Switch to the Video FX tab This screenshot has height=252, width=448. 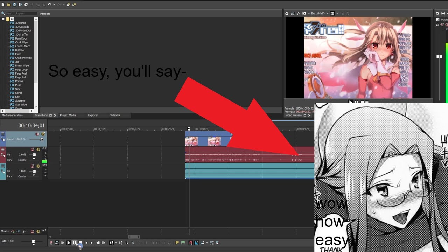(x=115, y=115)
